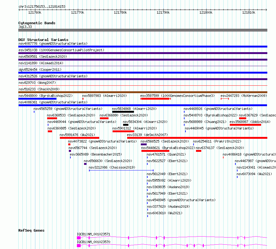
Task: Click nsv829703 Wong2007 label
Action: pyautogui.click(x=37, y=83)
